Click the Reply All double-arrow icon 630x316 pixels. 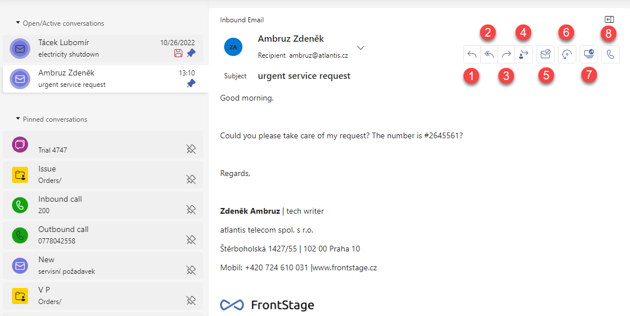coord(489,55)
